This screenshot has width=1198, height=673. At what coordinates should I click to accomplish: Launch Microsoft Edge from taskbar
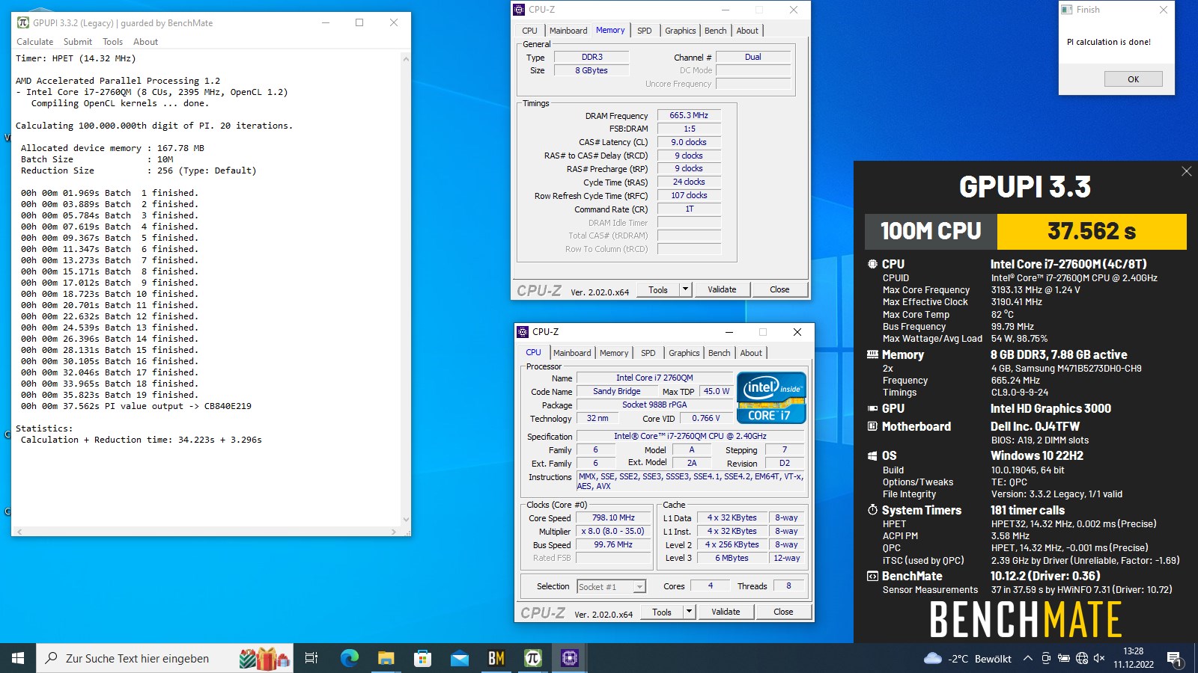point(349,658)
